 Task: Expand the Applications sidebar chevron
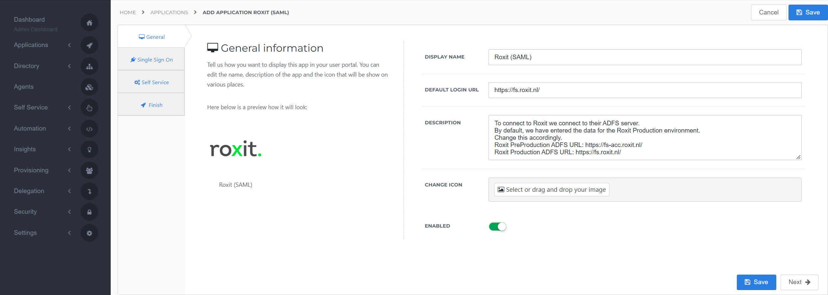pyautogui.click(x=69, y=45)
